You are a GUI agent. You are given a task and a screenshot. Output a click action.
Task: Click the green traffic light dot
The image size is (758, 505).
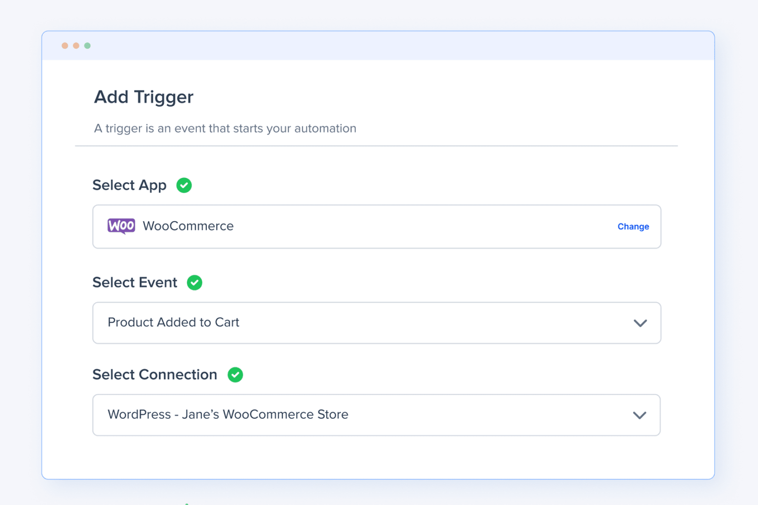pyautogui.click(x=87, y=45)
